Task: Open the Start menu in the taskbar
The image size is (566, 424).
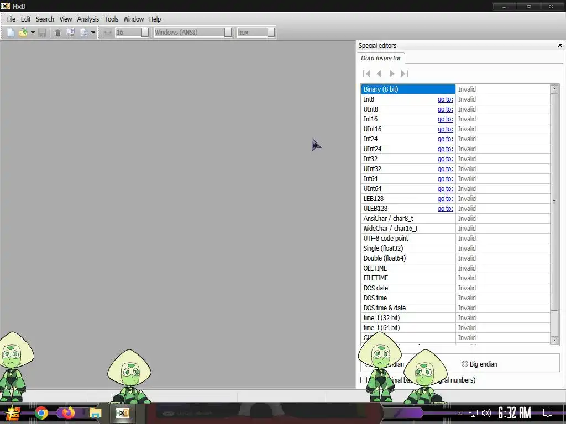Action: click(x=13, y=413)
